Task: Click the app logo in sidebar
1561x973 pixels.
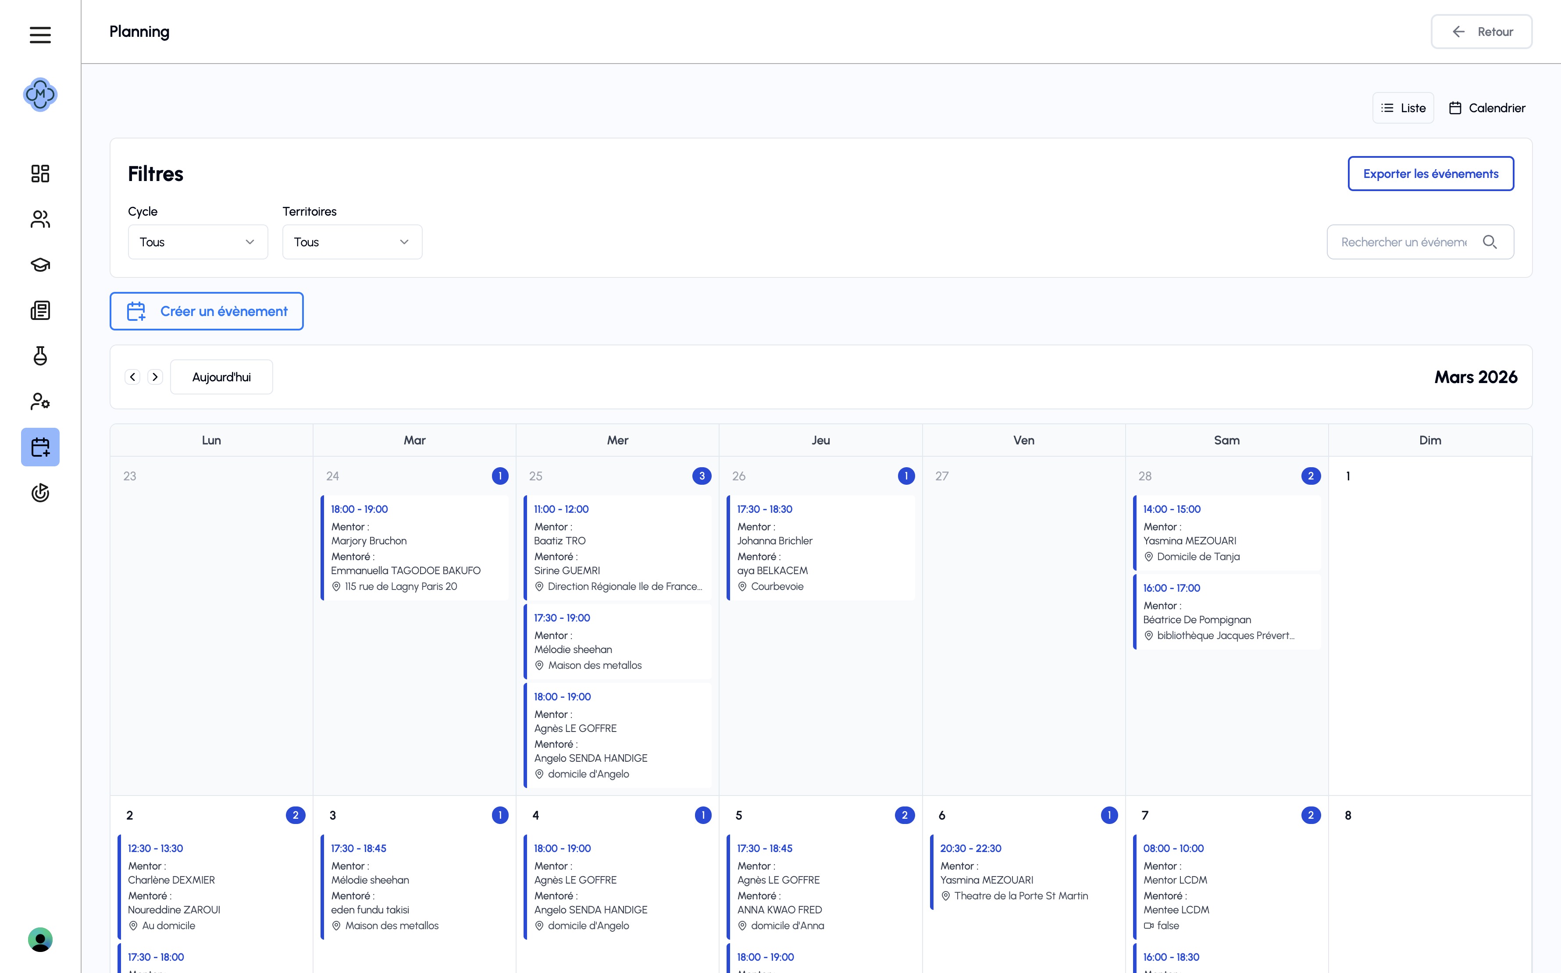Action: (x=40, y=95)
